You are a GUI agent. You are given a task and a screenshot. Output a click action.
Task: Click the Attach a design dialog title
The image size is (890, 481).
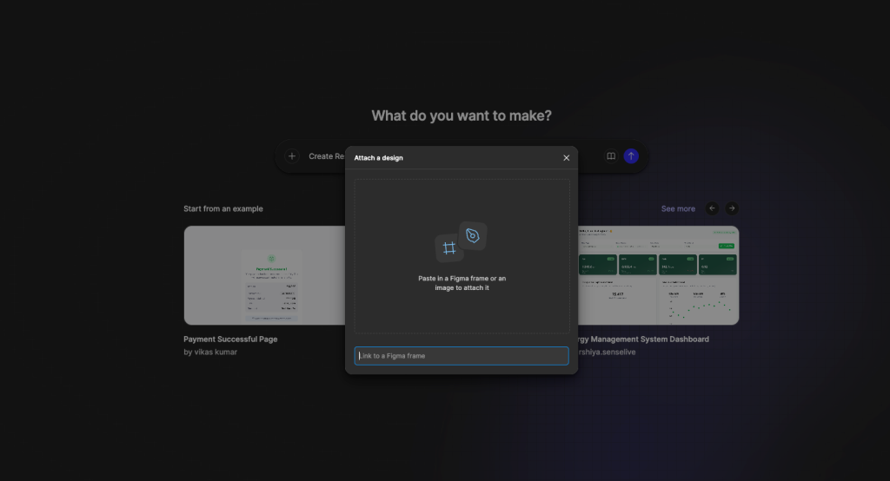pyautogui.click(x=379, y=158)
